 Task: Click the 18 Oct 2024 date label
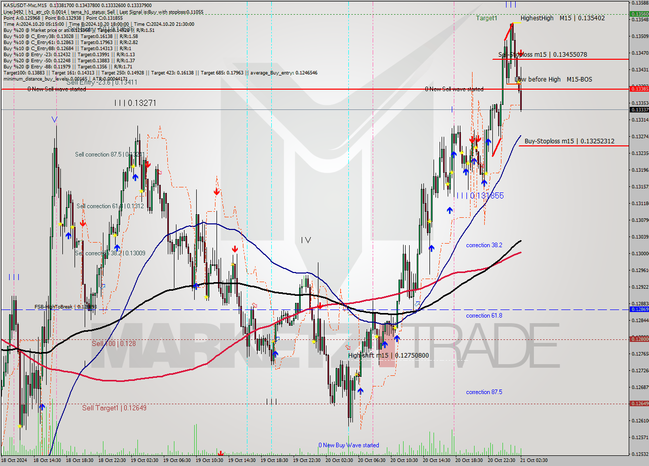coord(14,460)
